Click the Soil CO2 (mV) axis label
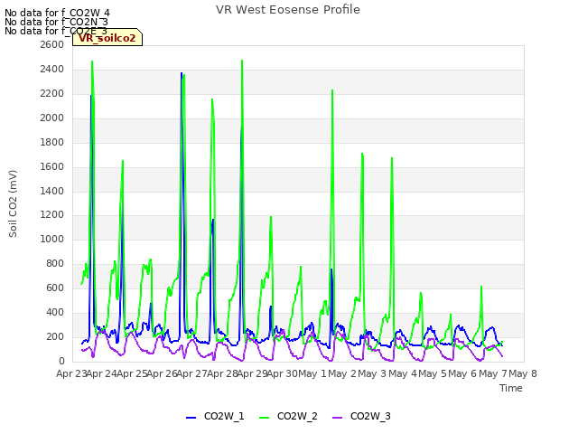Viewport: 578px width, 434px height. (x=13, y=203)
